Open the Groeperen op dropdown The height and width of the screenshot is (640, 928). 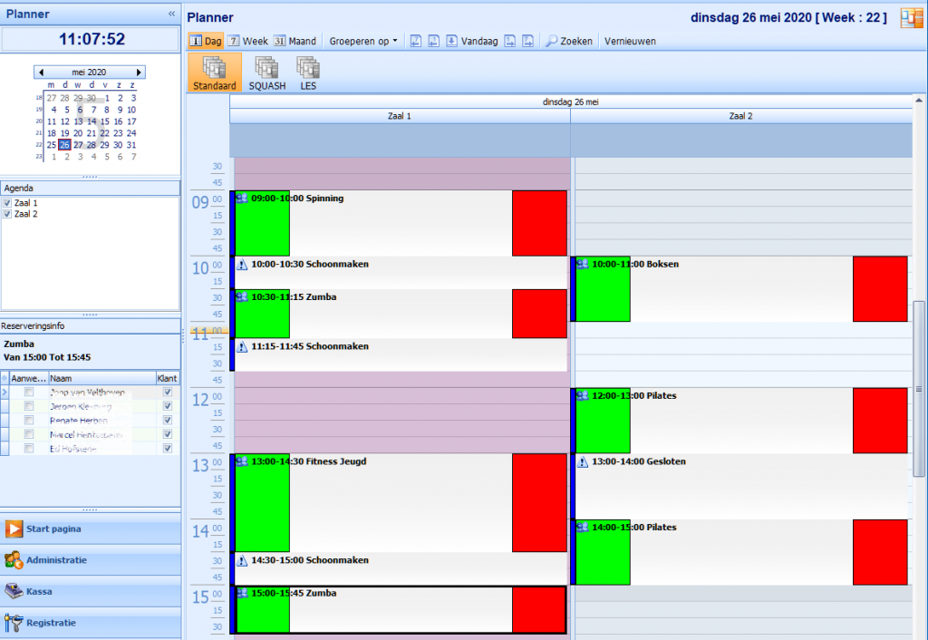pos(363,41)
